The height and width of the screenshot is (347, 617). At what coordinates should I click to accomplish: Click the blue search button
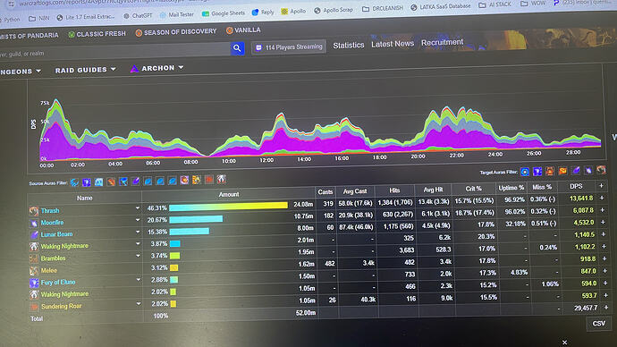pyautogui.click(x=237, y=48)
